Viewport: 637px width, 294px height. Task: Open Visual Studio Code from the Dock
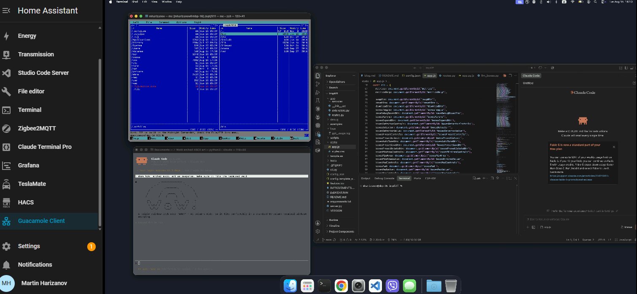tap(376, 286)
